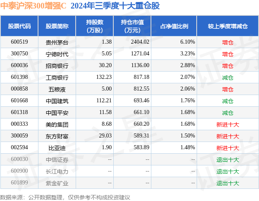Select the greyed 长江电力 entry
Viewport: 259px width, 201px height.
pyautogui.click(x=57, y=171)
